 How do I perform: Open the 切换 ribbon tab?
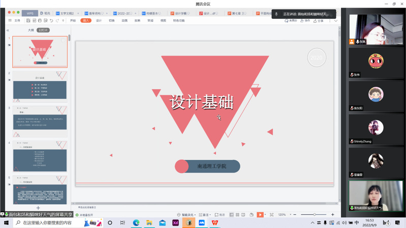click(x=112, y=20)
